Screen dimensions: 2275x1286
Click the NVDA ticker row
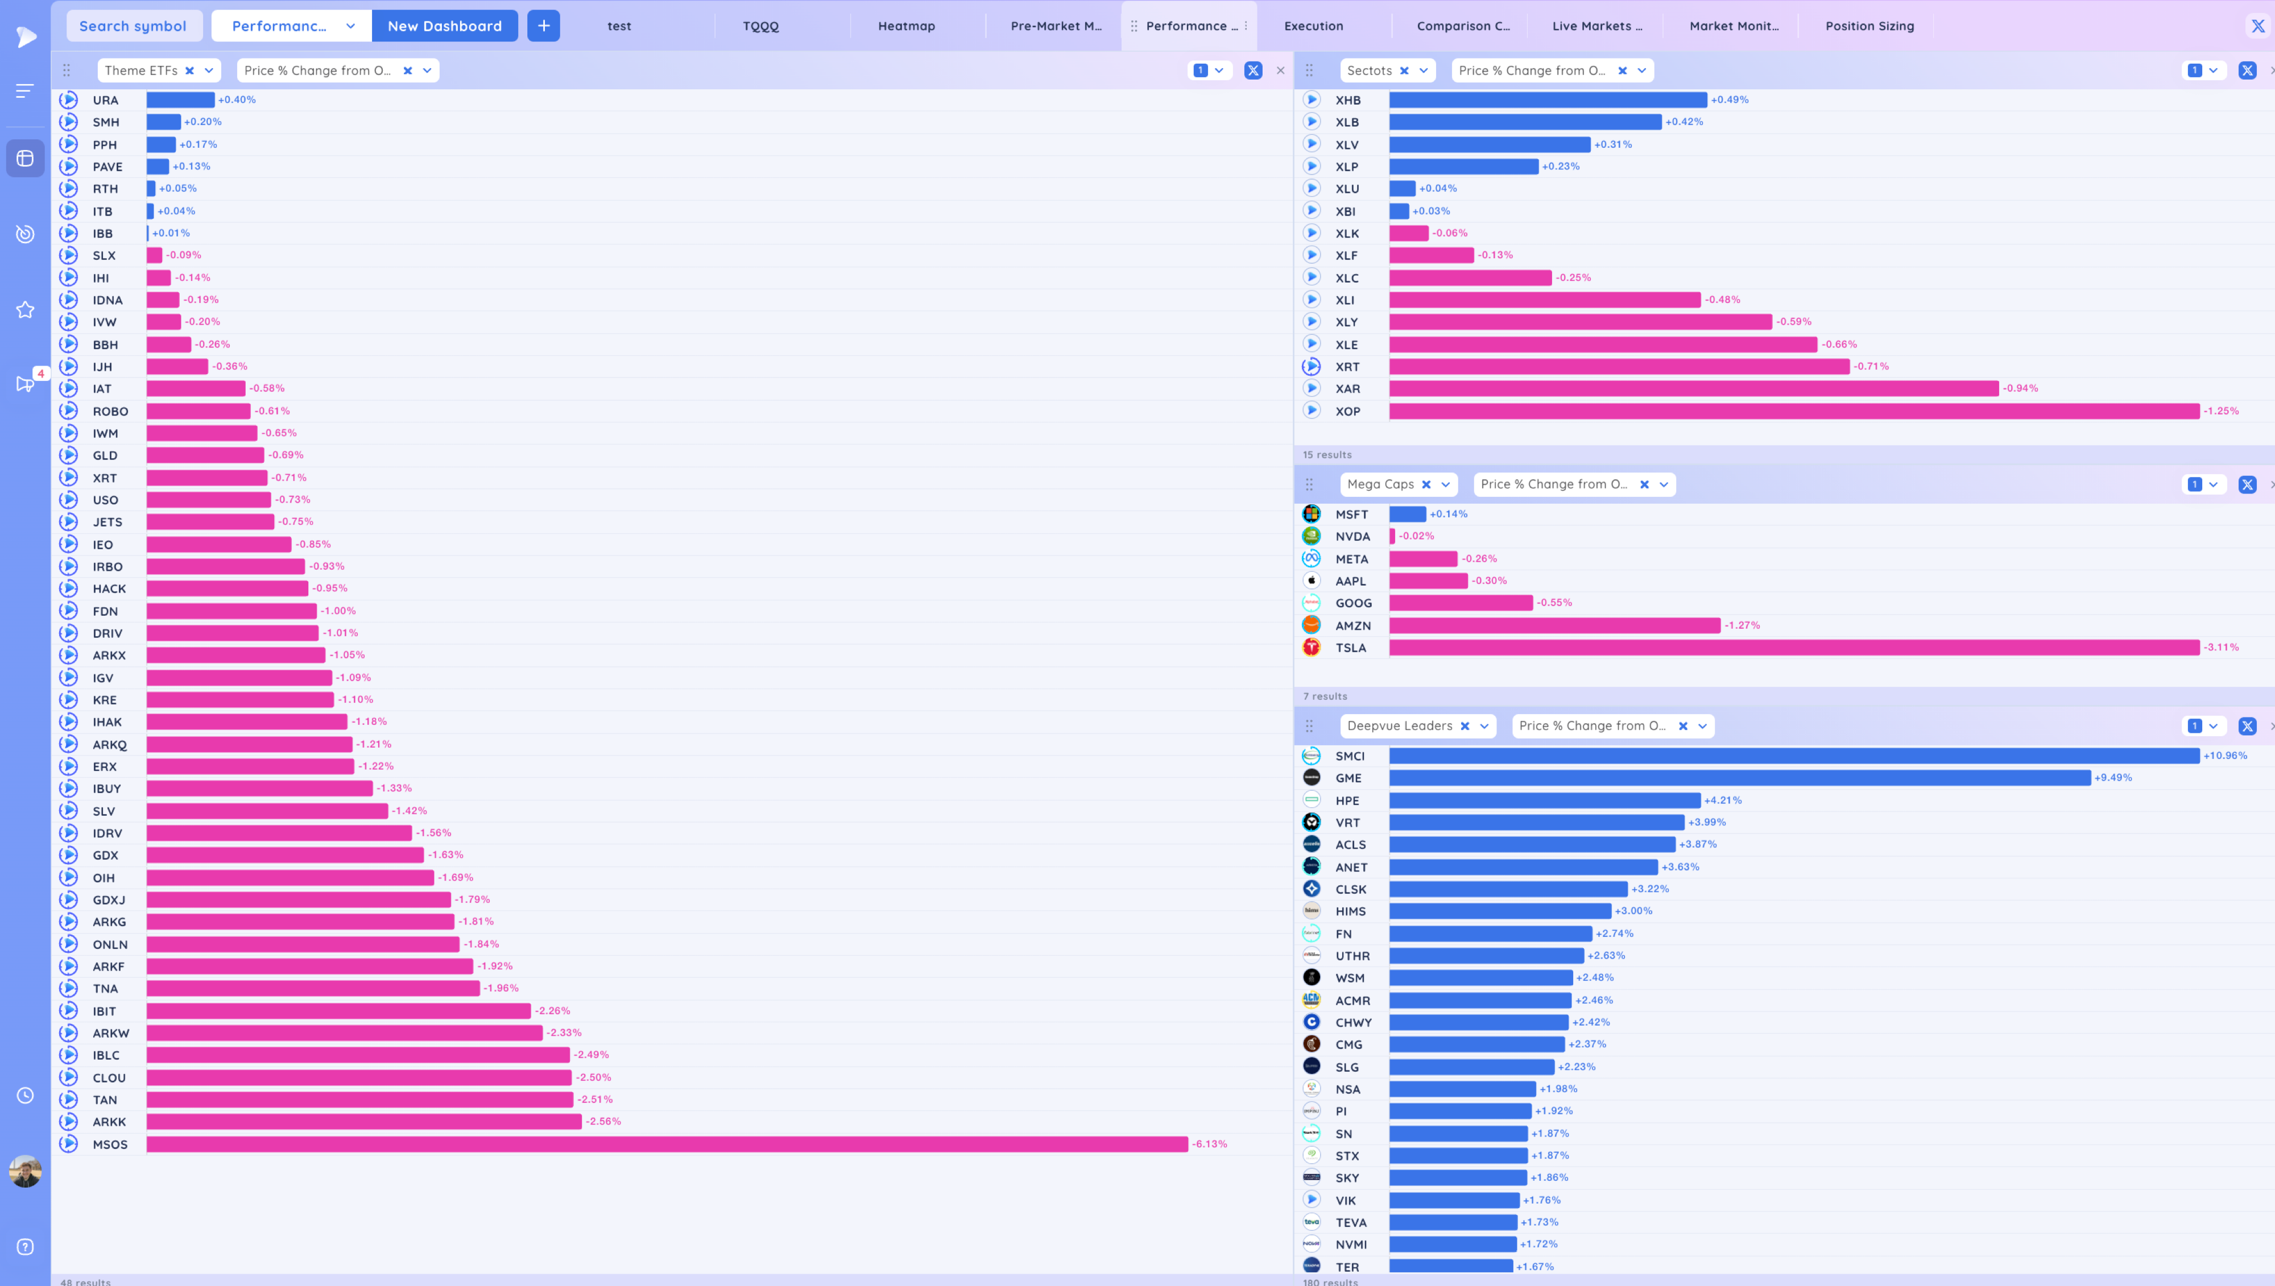pyautogui.click(x=1785, y=536)
